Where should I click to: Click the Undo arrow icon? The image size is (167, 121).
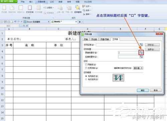point(15,22)
